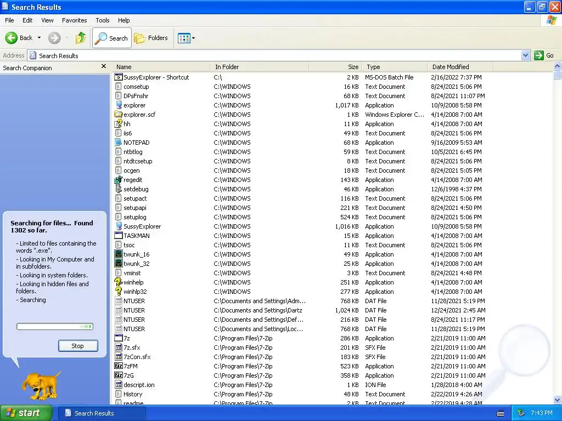Image resolution: width=562 pixels, height=421 pixels.
Task: Sort by the Name column header
Action: click(161, 67)
